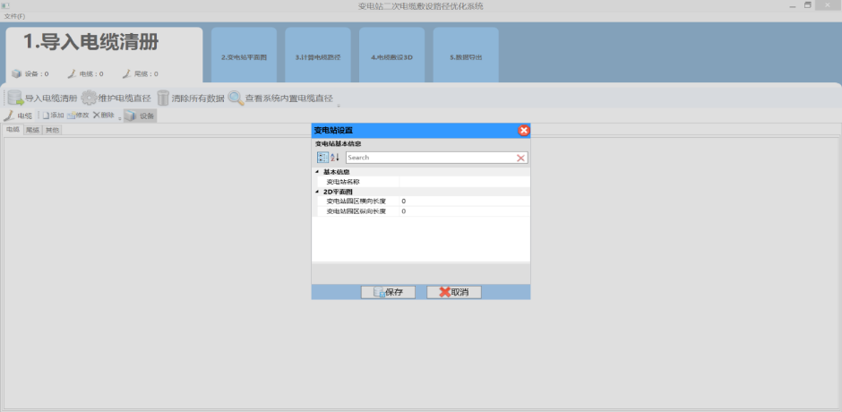Go to step 2.变电站平面图
The image size is (842, 412).
click(x=244, y=56)
